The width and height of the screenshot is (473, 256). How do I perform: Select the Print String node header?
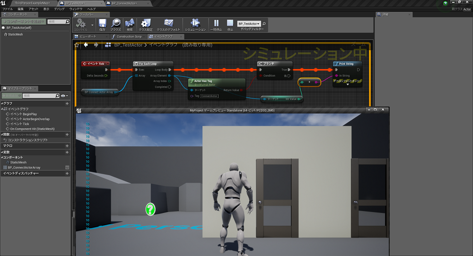(x=347, y=64)
